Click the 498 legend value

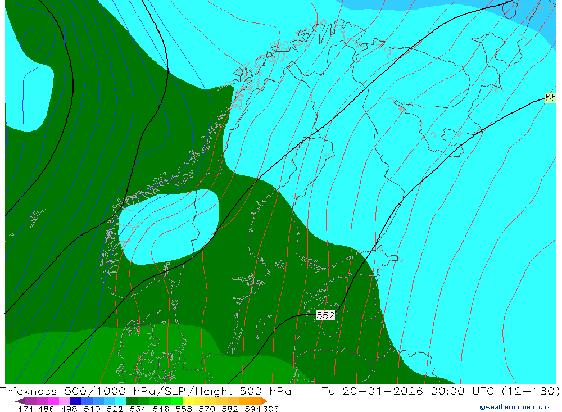(69, 409)
